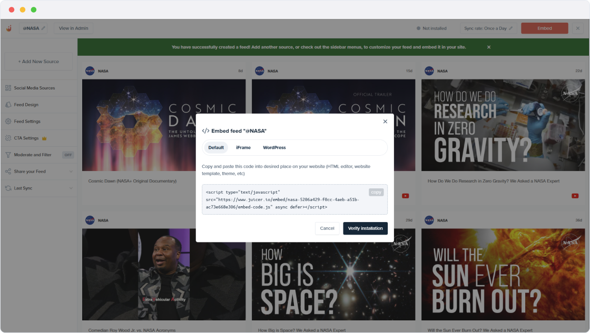Dismiss the green success banner
This screenshot has width=590, height=333.
tap(488, 47)
